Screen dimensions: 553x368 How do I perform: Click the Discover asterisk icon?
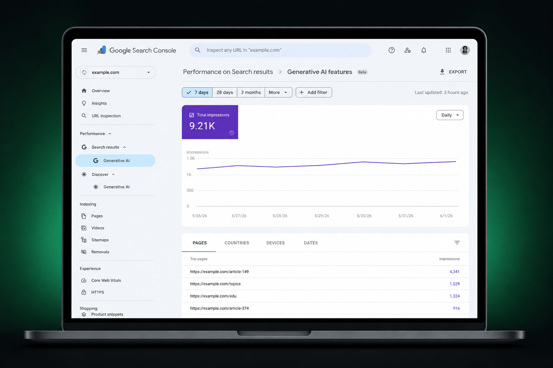pyautogui.click(x=84, y=174)
